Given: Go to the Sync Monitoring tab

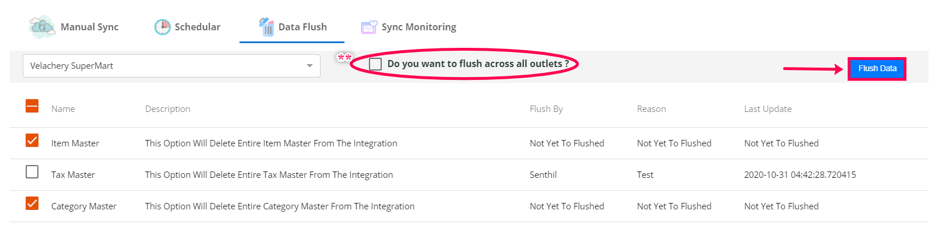Looking at the screenshot, I should (418, 27).
